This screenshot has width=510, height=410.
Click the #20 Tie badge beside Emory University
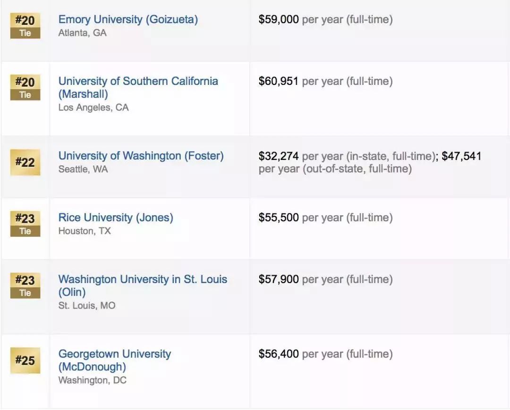(x=25, y=26)
